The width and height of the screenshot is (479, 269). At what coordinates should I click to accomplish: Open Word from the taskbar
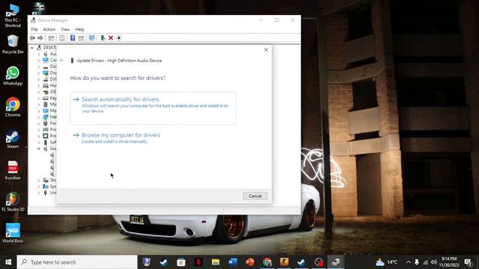(x=233, y=262)
